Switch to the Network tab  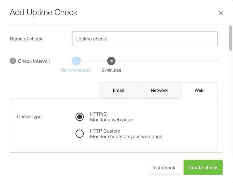coord(159,90)
